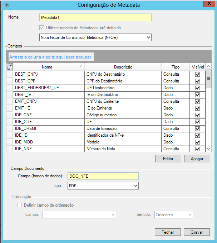217x243 pixels.
Task: Click the field chooser icon in grid corner
Action: 10,67
